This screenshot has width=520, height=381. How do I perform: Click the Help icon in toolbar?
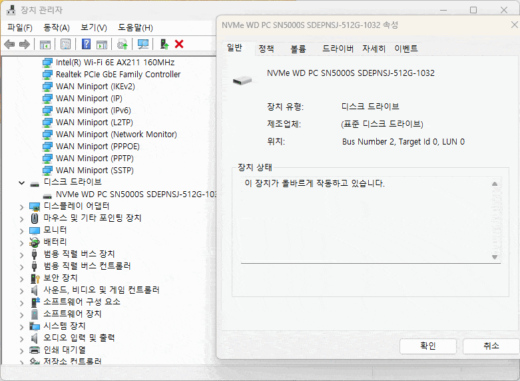tap(86, 44)
